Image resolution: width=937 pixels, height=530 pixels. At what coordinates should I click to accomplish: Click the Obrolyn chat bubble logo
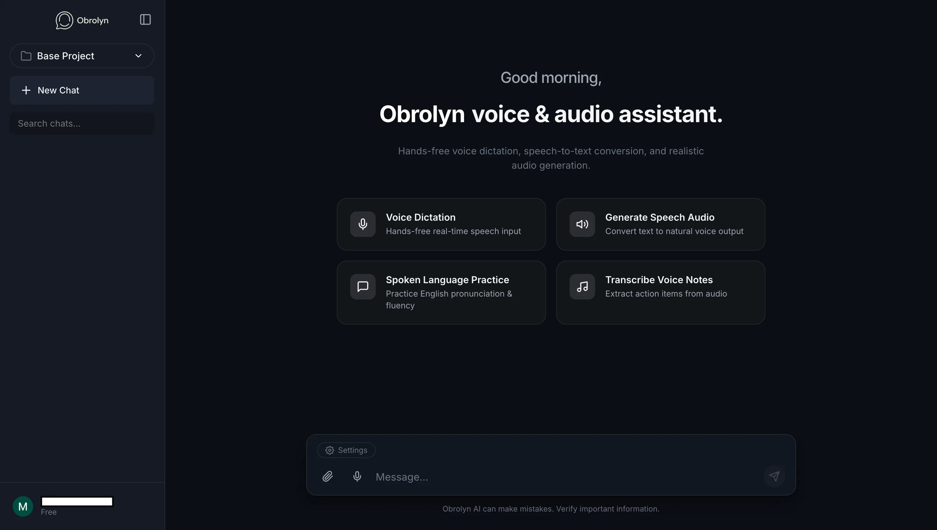(64, 20)
